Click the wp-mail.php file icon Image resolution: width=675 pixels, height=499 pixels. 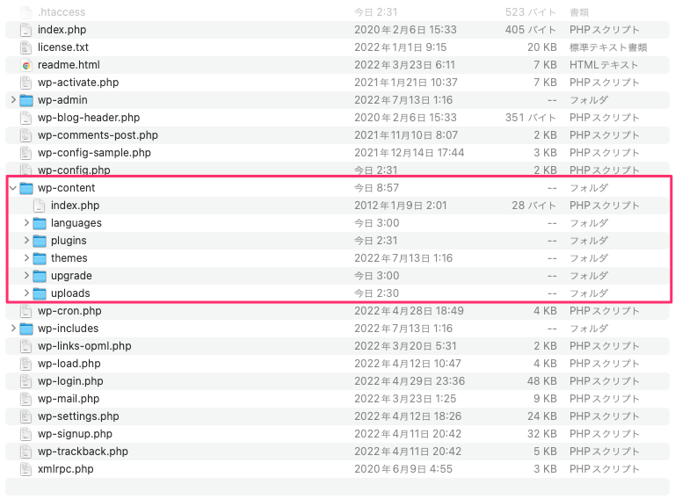[x=26, y=399]
